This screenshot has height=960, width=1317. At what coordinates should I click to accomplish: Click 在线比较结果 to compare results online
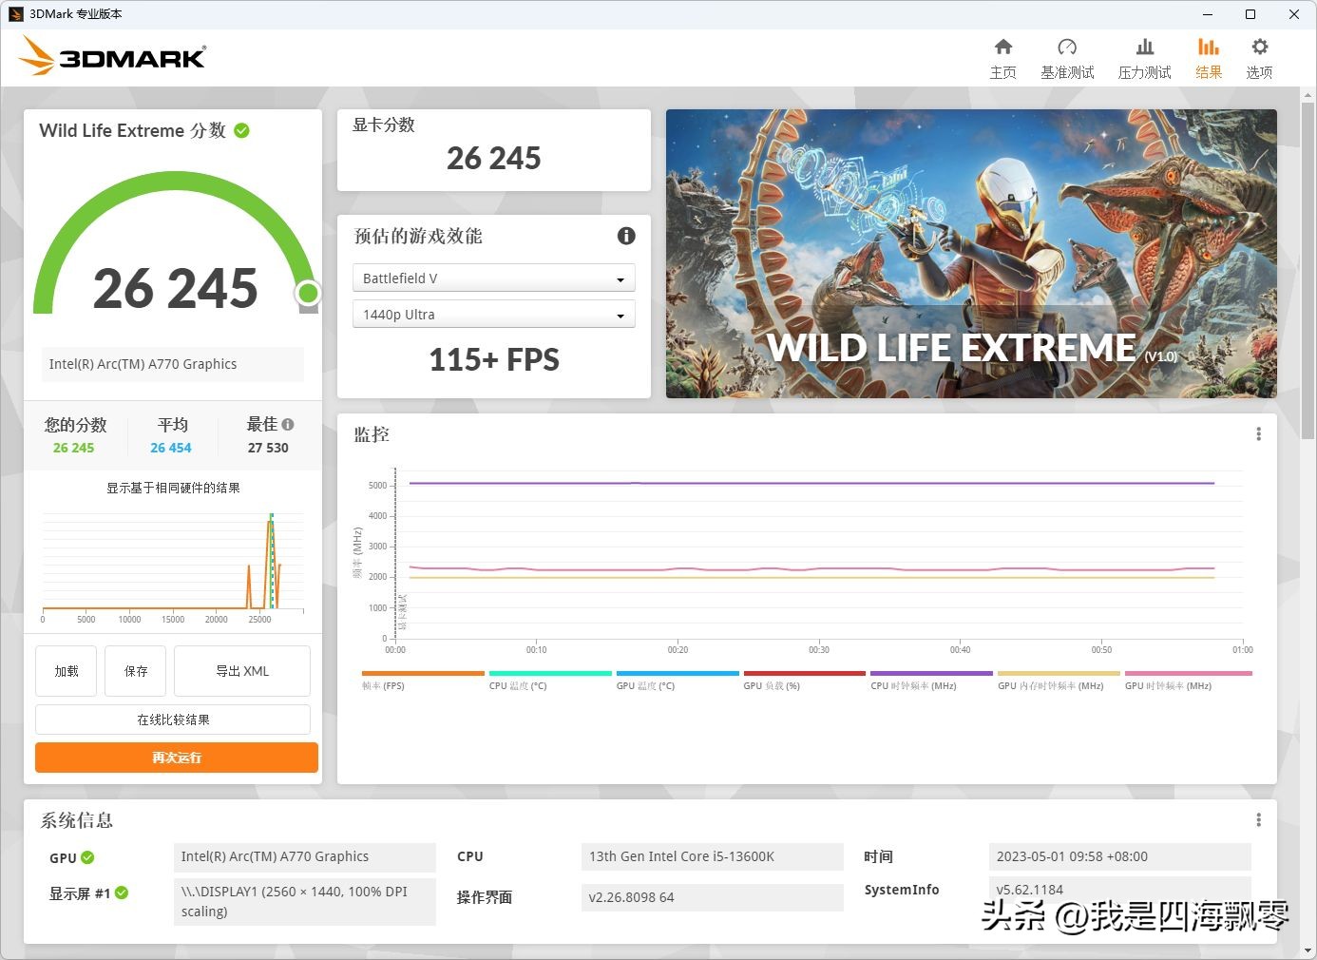pos(173,720)
